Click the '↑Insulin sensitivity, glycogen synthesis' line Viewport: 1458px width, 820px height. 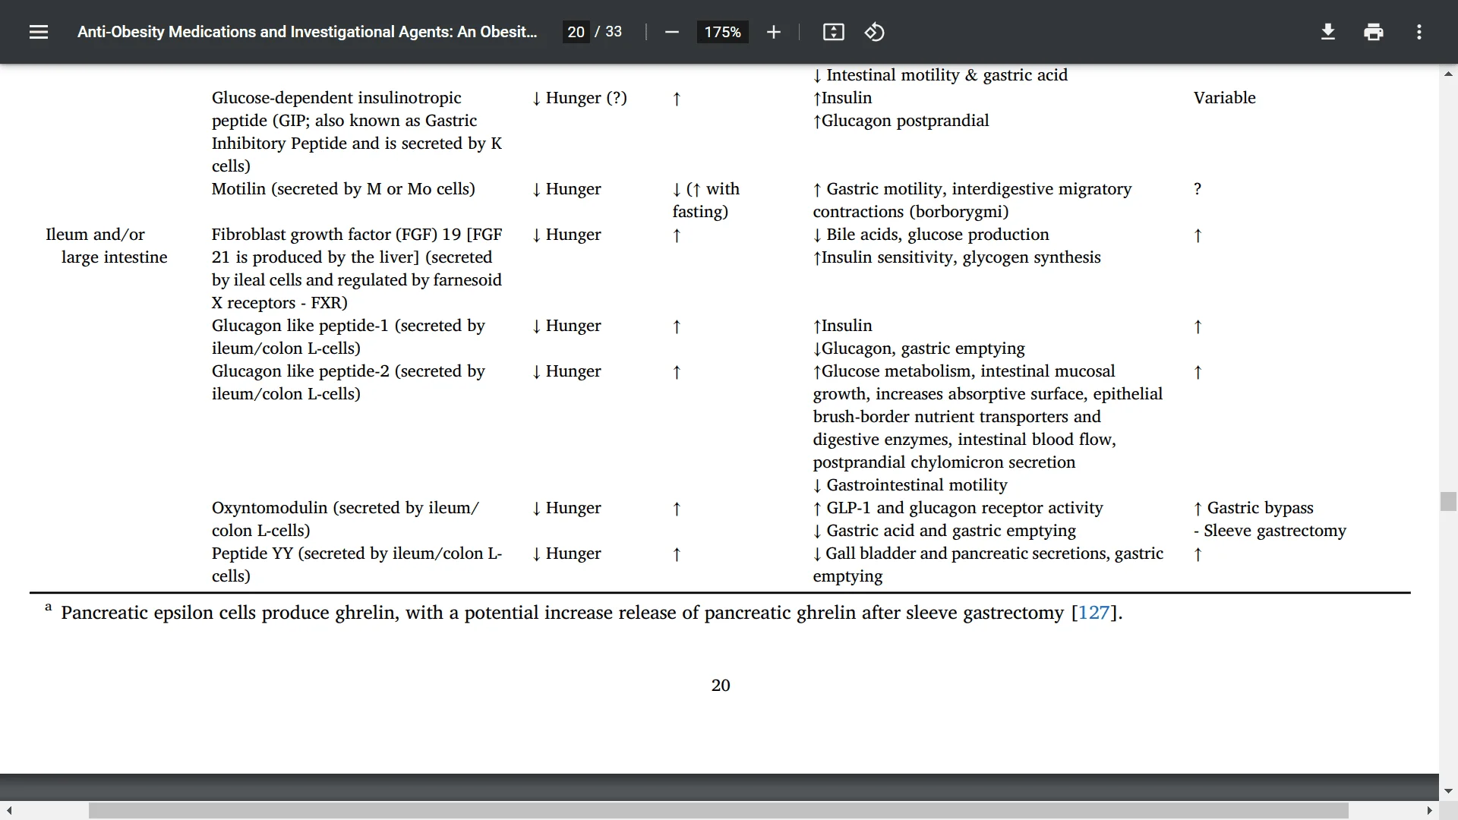point(957,257)
